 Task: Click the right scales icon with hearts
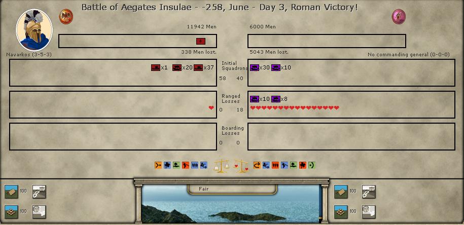[241, 165]
